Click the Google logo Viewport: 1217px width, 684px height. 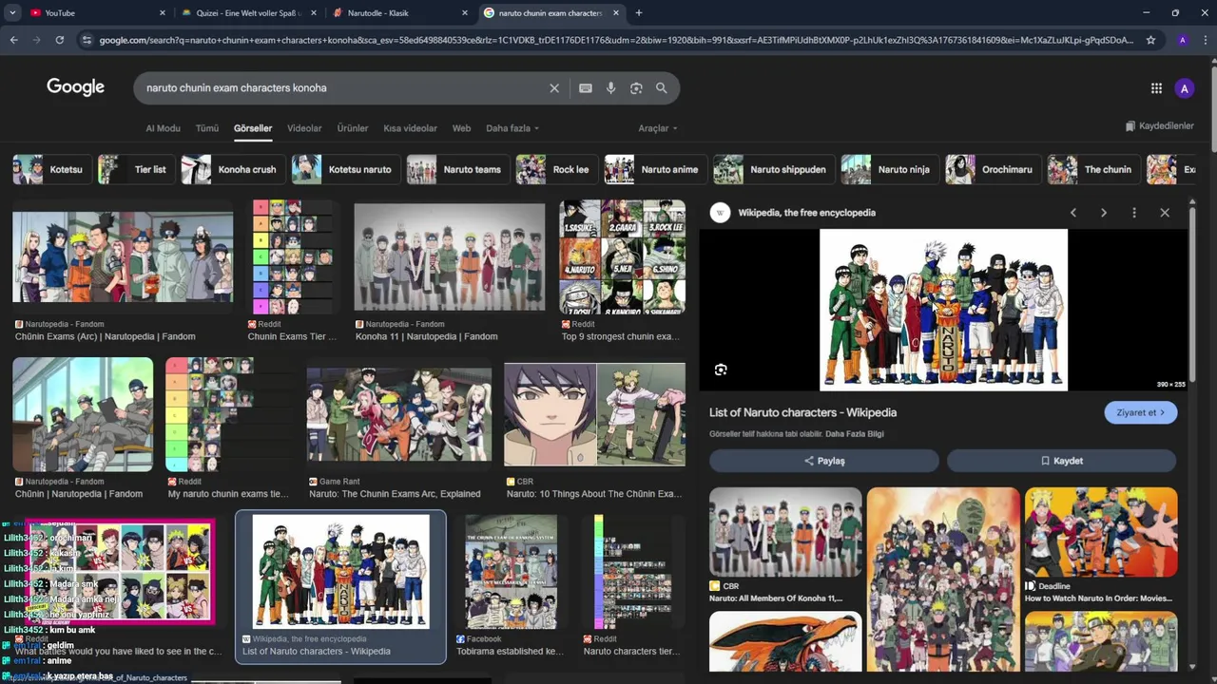point(76,87)
